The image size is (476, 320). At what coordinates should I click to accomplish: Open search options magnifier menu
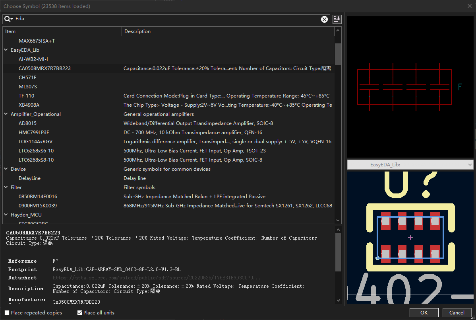[8, 19]
